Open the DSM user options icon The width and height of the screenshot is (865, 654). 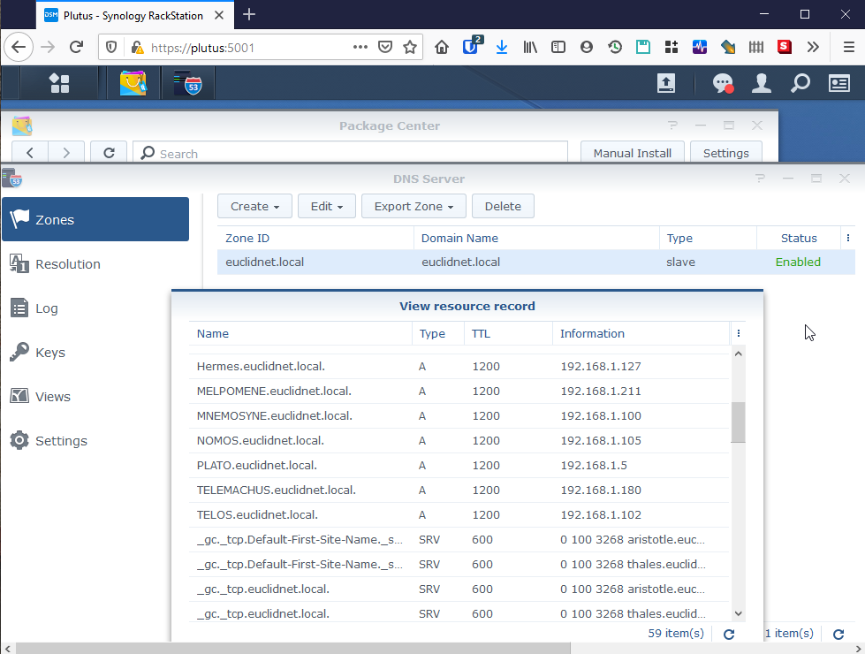pyautogui.click(x=762, y=83)
